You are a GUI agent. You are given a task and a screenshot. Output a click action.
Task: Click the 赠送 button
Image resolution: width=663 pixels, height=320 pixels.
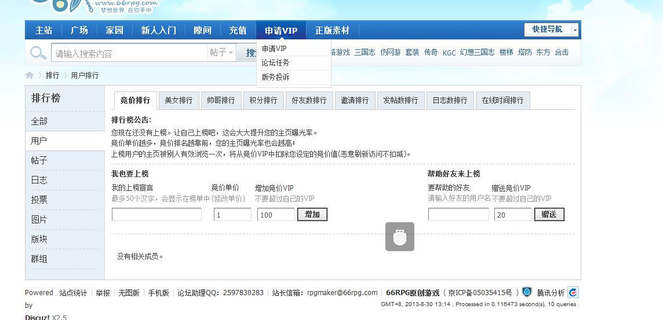click(x=549, y=215)
